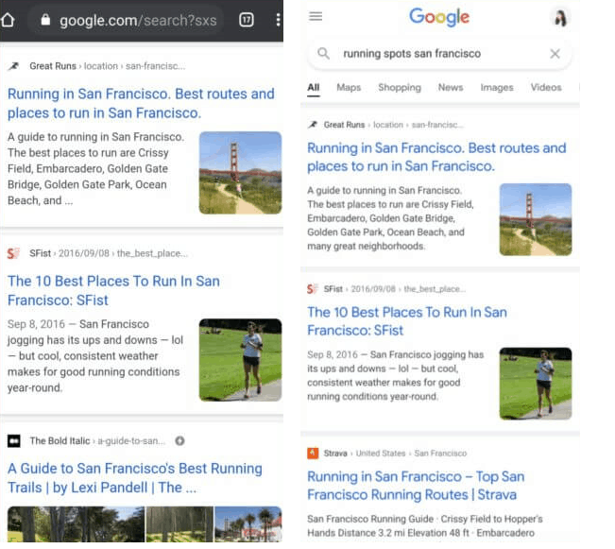This screenshot has width=615, height=549.
Task: Clear the search query with X
Action: pos(555,53)
